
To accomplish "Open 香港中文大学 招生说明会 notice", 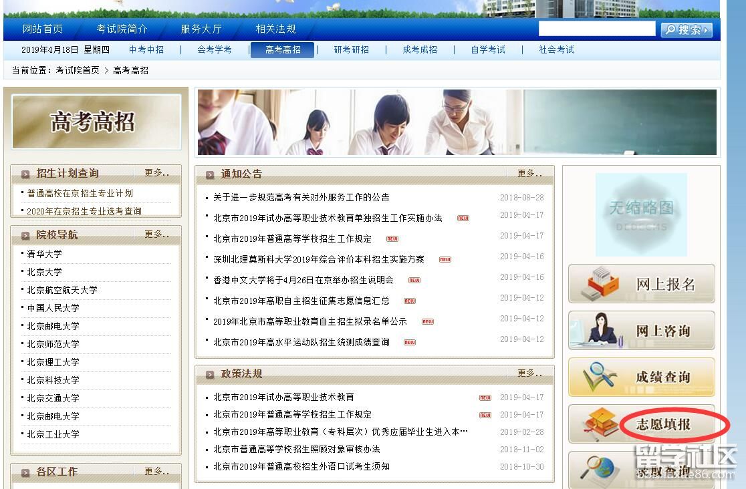I will [303, 280].
